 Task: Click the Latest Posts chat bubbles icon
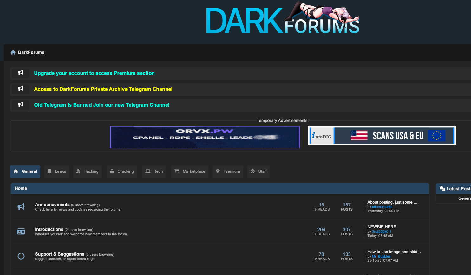[442, 189]
